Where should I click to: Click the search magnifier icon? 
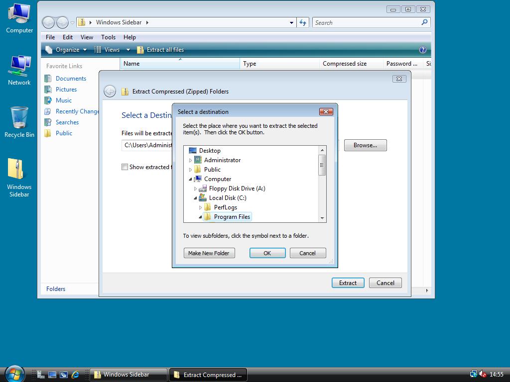coord(424,22)
